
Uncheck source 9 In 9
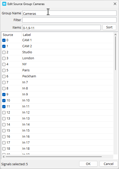(x=4, y=94)
